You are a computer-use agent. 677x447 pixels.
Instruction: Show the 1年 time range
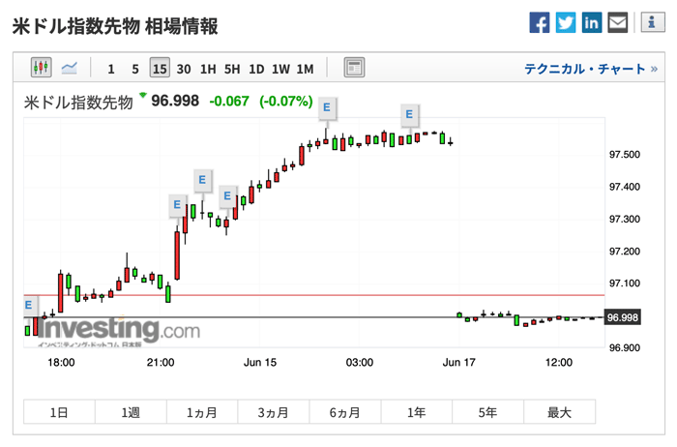(x=416, y=412)
